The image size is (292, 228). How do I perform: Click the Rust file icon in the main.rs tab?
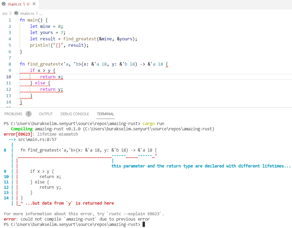click(x=3, y=4)
